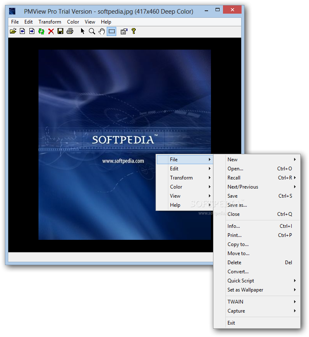Open the File menu in menu bar
309x337 pixels.
coord(15,22)
